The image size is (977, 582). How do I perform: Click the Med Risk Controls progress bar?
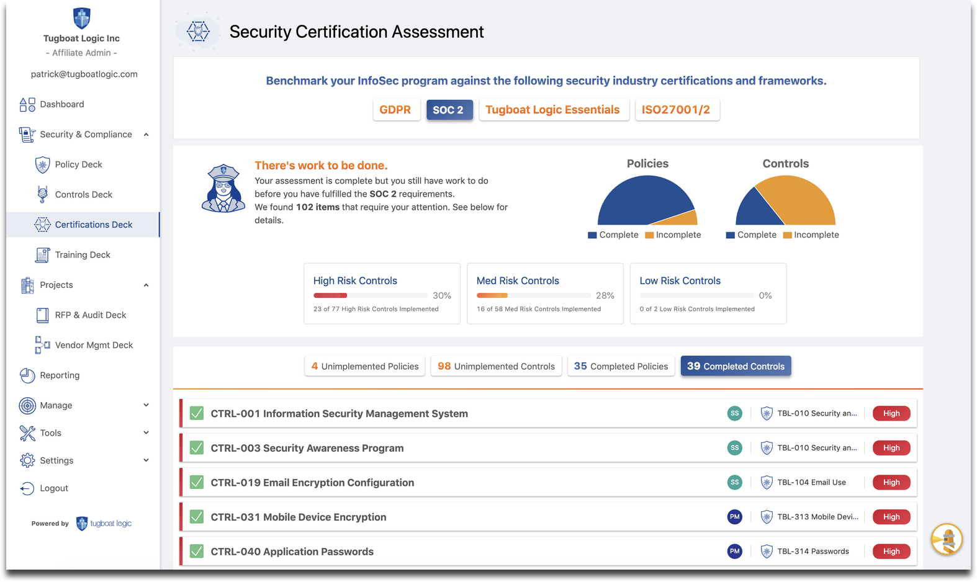534,295
